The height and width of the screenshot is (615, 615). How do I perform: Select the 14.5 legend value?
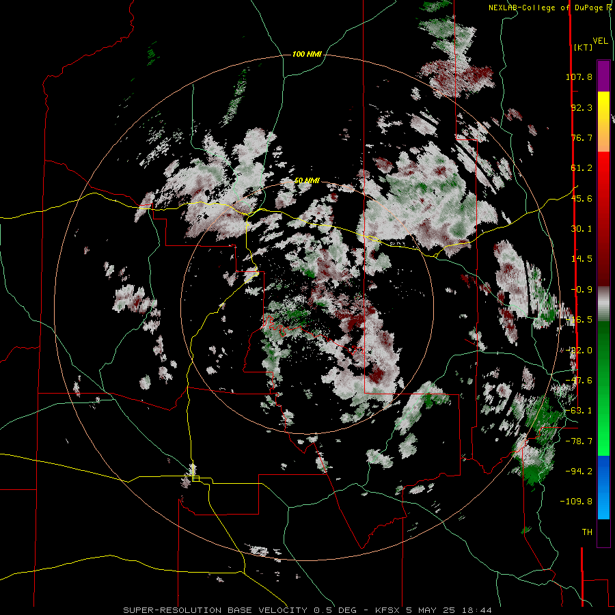point(582,259)
